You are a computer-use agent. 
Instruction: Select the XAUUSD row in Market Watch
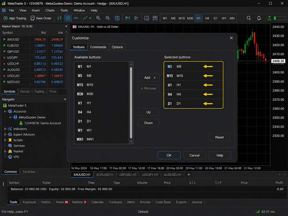click(x=33, y=39)
